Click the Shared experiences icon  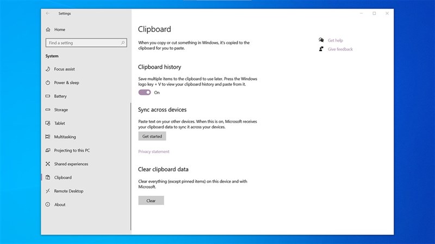pos(48,164)
